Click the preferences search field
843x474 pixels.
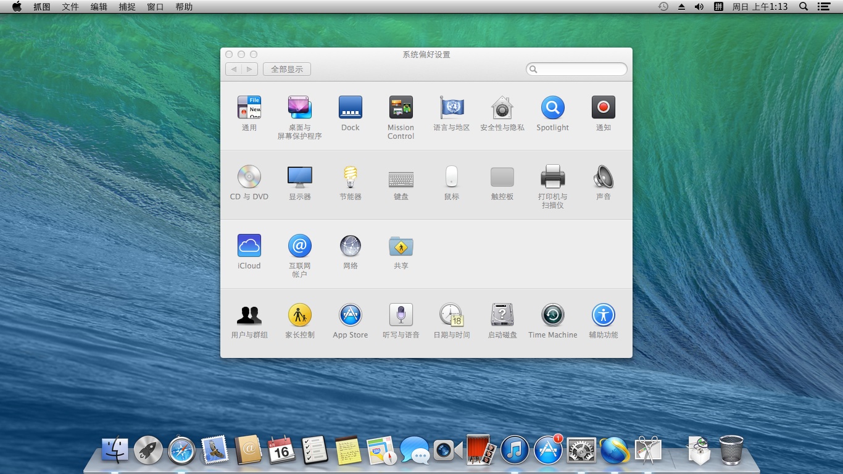[x=576, y=69]
